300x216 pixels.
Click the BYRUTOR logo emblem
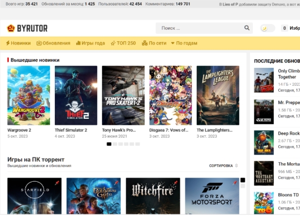tap(11, 28)
